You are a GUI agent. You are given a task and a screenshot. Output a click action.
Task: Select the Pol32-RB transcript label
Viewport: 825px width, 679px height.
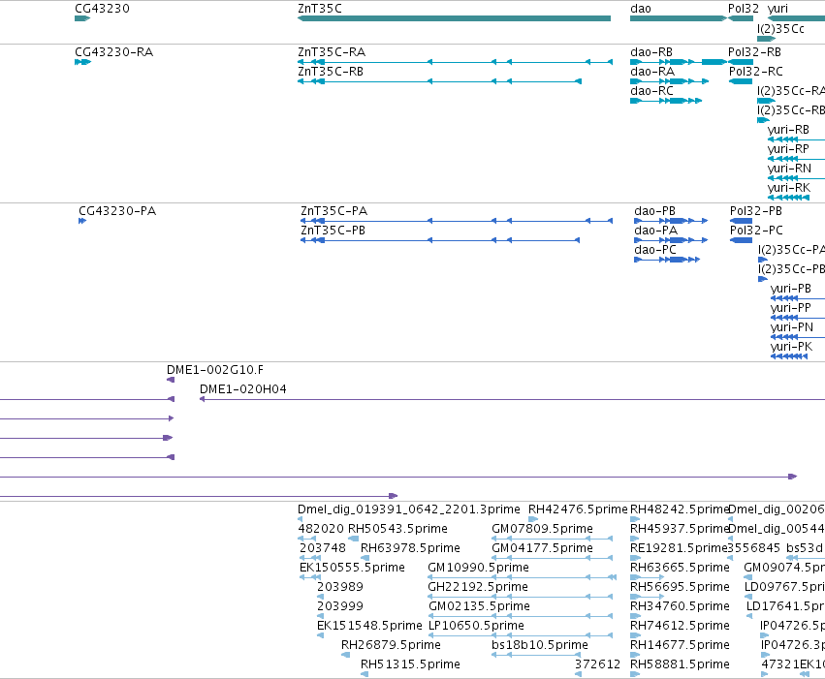tap(754, 52)
